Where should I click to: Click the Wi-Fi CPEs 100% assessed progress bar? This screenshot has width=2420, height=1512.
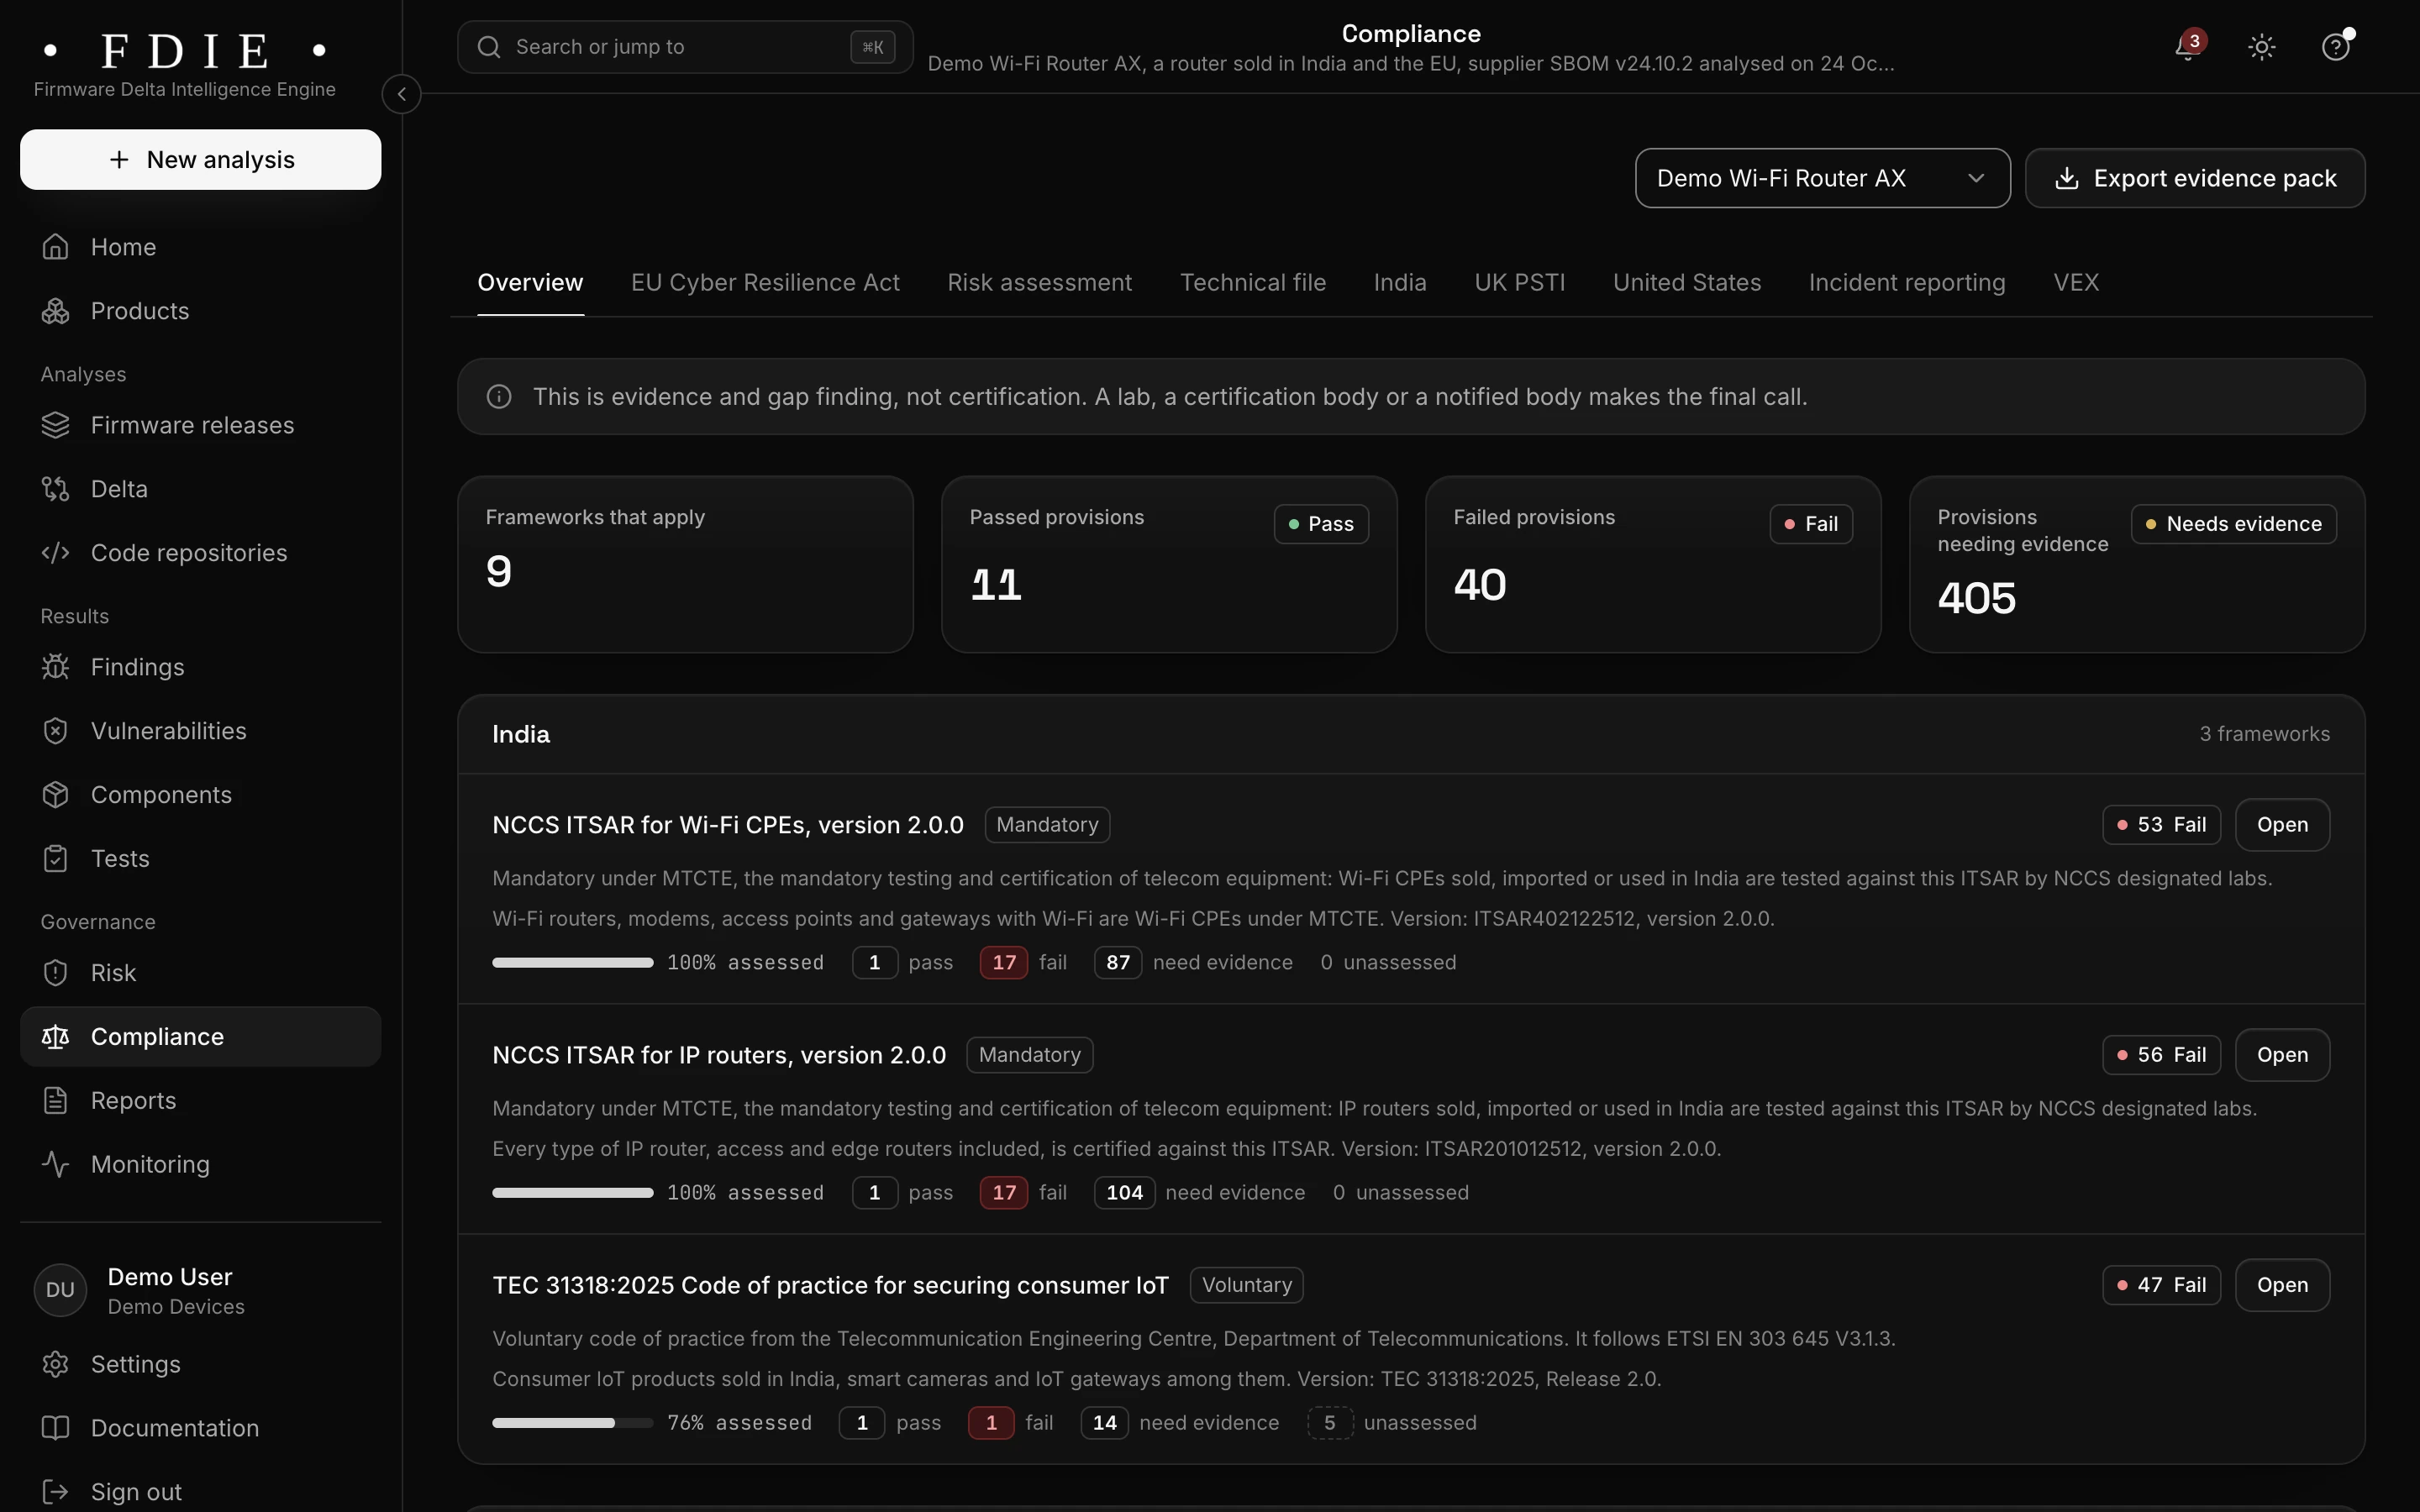tap(572, 963)
